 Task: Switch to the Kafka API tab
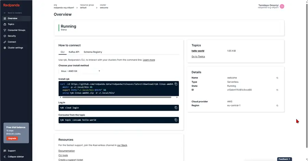[x=74, y=52]
